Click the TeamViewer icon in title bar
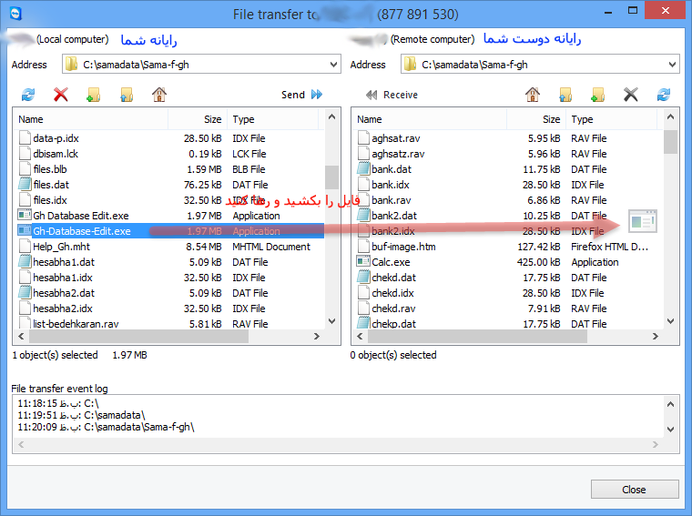This screenshot has height=516, width=692. [15, 14]
